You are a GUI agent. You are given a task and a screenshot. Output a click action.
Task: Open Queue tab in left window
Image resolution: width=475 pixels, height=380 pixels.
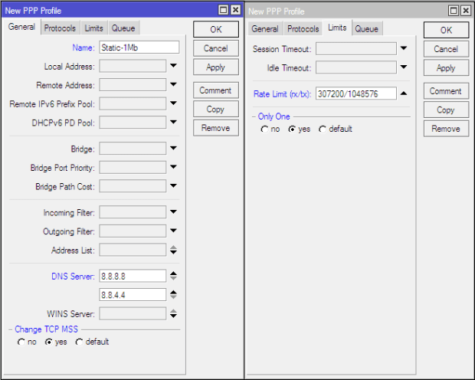coord(123,28)
